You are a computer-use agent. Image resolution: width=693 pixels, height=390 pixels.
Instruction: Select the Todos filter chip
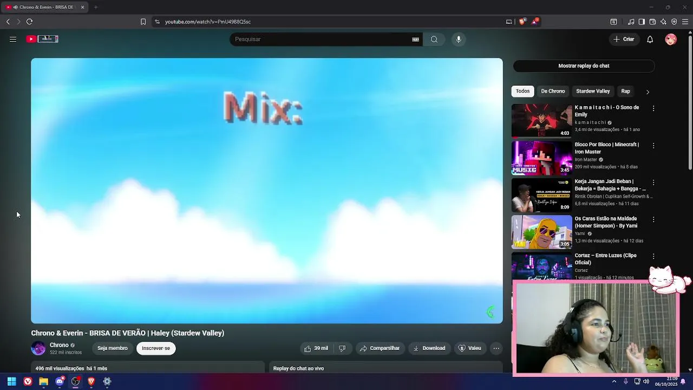pos(522,91)
